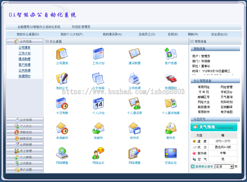Open the 网络调查 checklist icon
This screenshot has width=247, height=182.
click(x=134, y=153)
